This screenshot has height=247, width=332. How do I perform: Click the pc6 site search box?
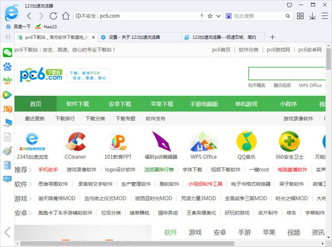[x=288, y=74]
